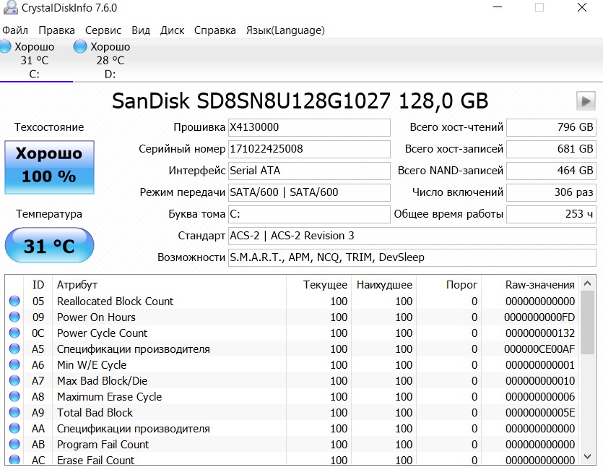Click the 31 °C temperature button
603x470 pixels.
pyautogui.click(x=49, y=246)
